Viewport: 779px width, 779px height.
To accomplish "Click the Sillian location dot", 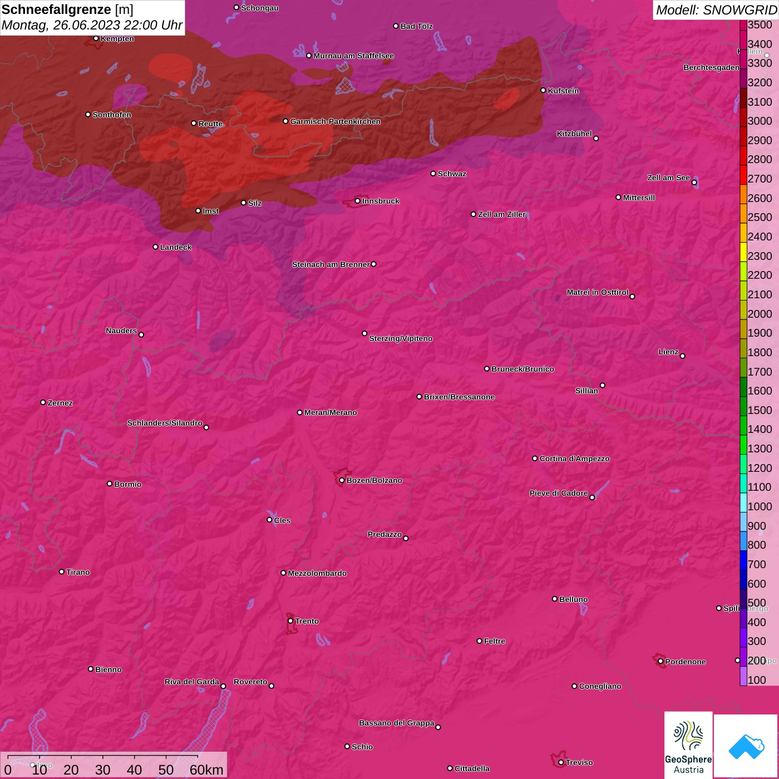I will [603, 385].
